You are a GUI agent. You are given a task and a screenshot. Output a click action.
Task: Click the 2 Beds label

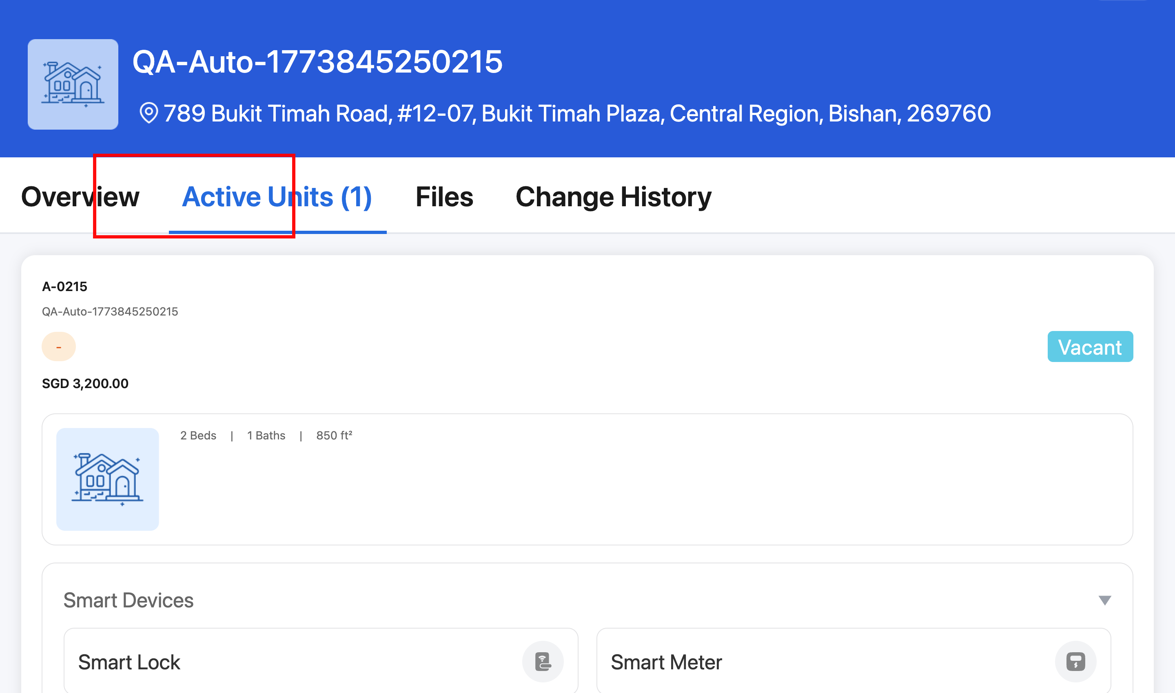click(x=198, y=435)
